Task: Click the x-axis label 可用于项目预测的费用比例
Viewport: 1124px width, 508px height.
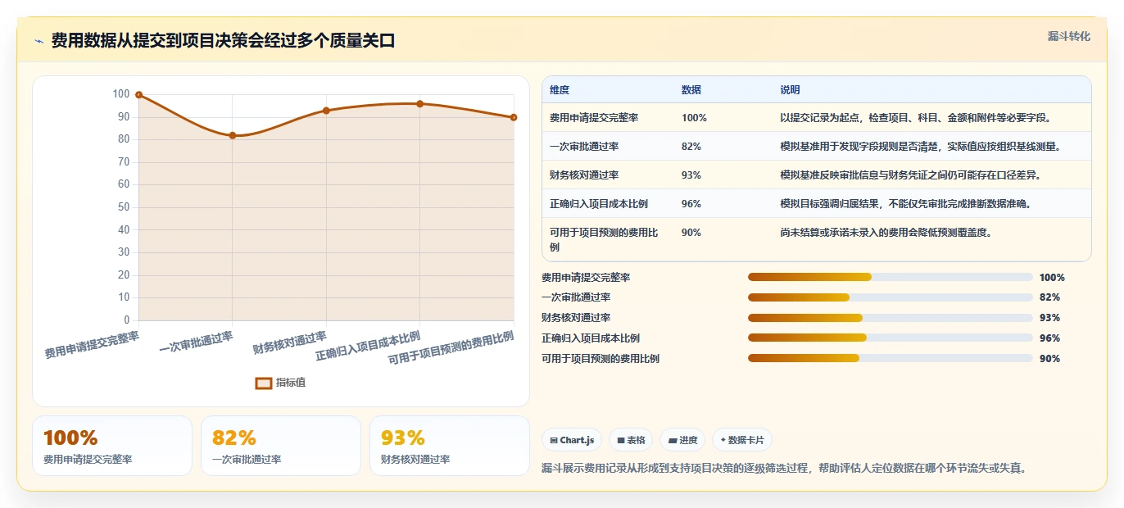Action: click(x=451, y=349)
